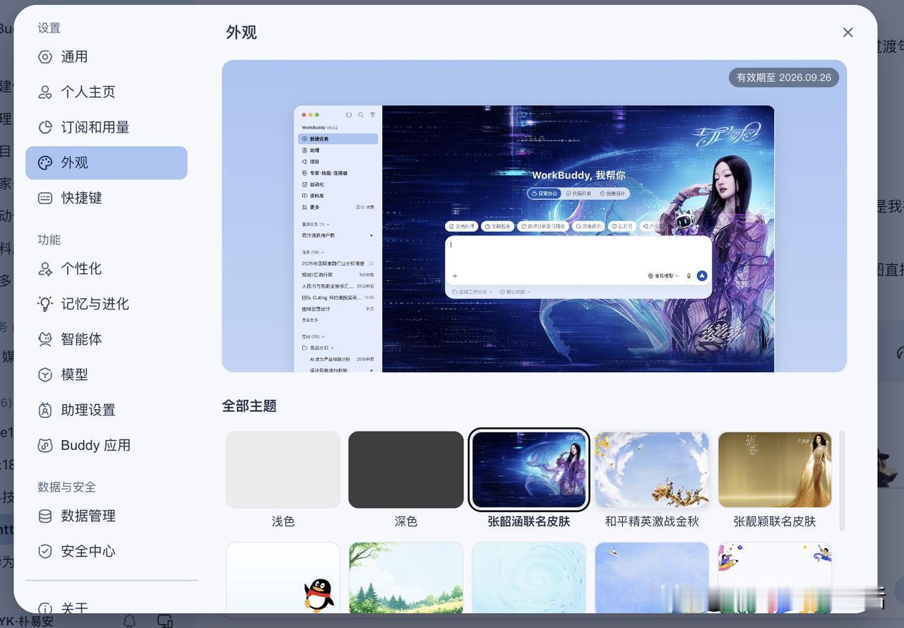Click the monitor icon in the background window

[165, 621]
